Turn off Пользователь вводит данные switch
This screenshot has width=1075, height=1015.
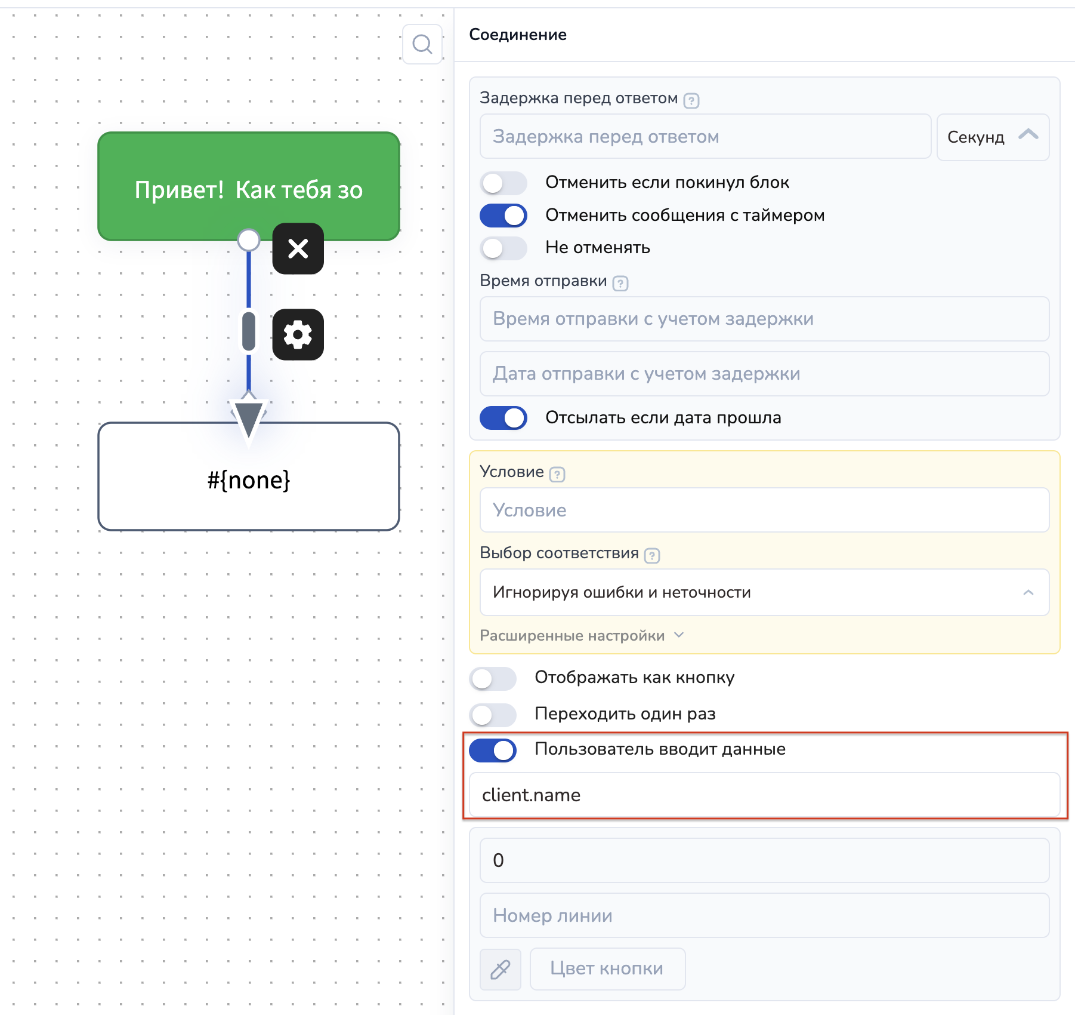[492, 750]
